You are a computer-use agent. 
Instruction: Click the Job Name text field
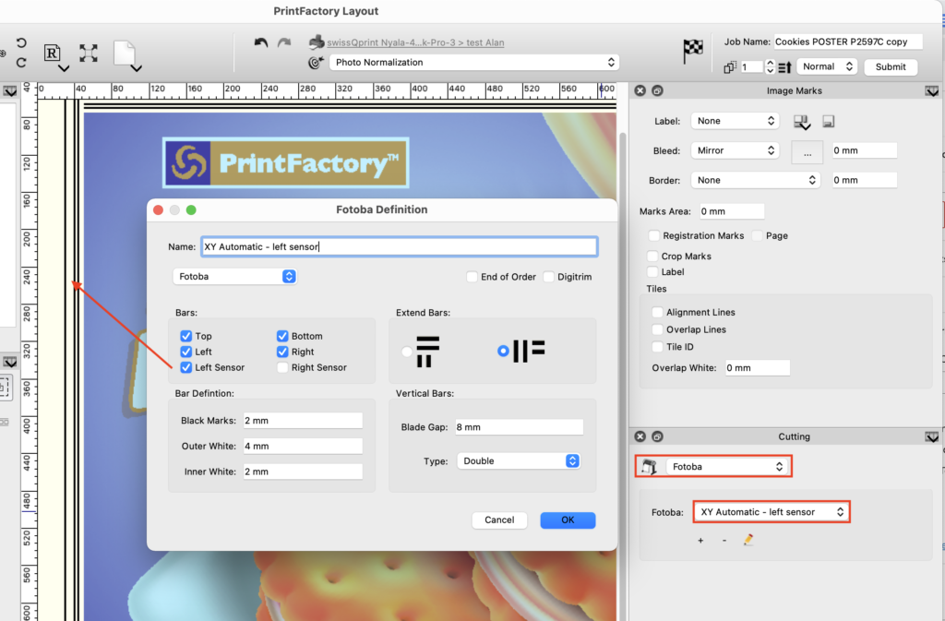pos(848,42)
